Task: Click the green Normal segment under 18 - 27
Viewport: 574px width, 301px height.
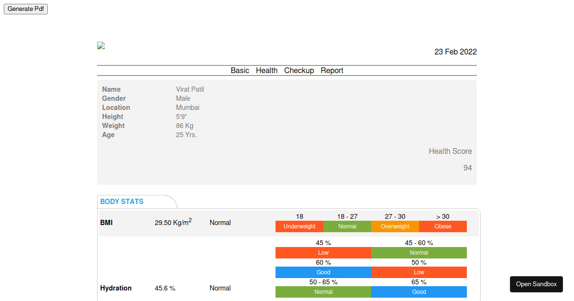Action: (347, 226)
